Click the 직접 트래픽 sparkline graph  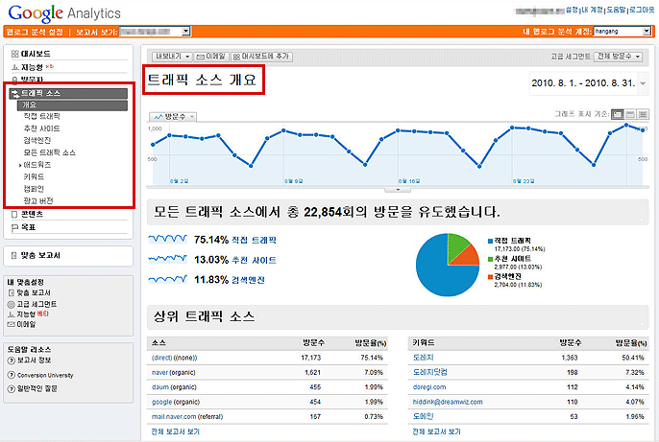pyautogui.click(x=167, y=239)
